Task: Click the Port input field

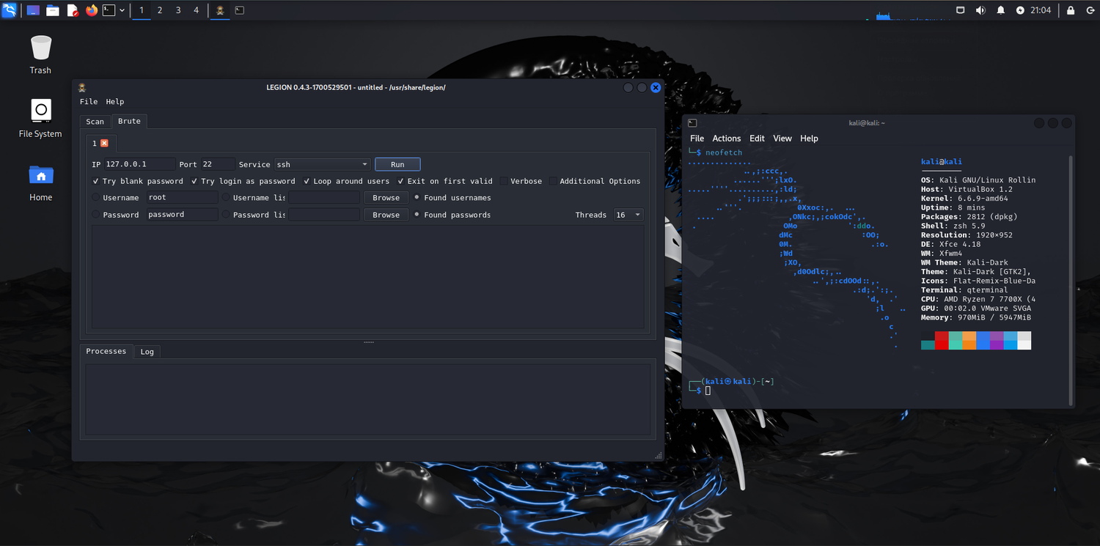Action: point(218,164)
